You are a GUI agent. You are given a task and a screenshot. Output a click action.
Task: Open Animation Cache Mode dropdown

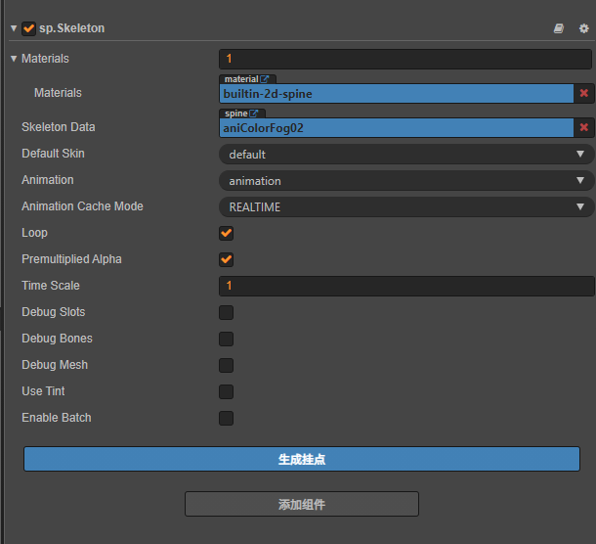pyautogui.click(x=406, y=207)
